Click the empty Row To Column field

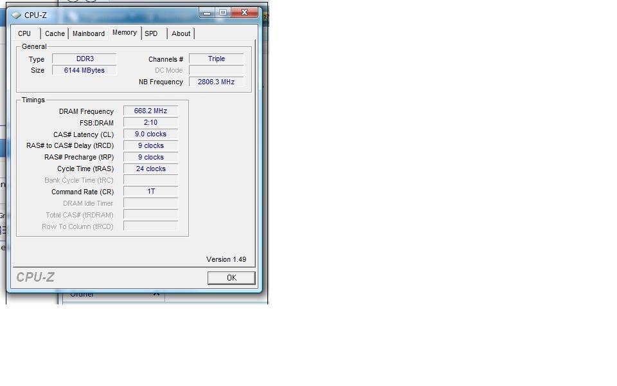[150, 226]
